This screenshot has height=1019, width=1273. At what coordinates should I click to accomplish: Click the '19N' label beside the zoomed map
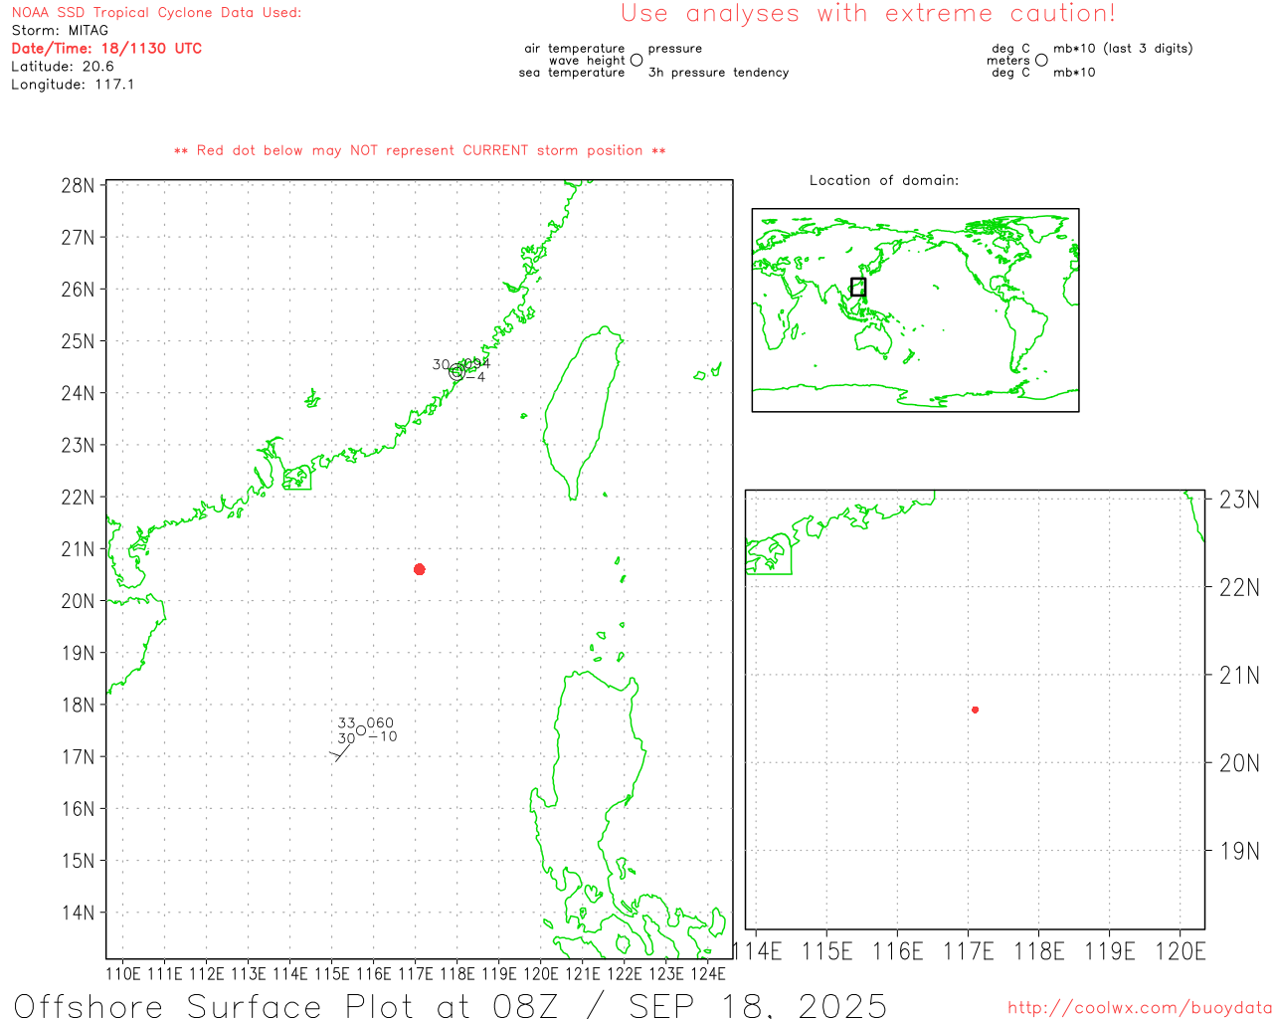pyautogui.click(x=1239, y=852)
